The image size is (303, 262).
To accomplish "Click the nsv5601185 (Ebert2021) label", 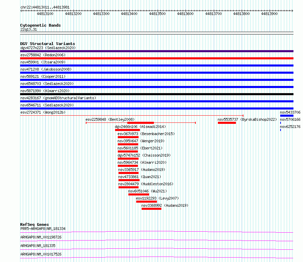I will click(x=140, y=148).
